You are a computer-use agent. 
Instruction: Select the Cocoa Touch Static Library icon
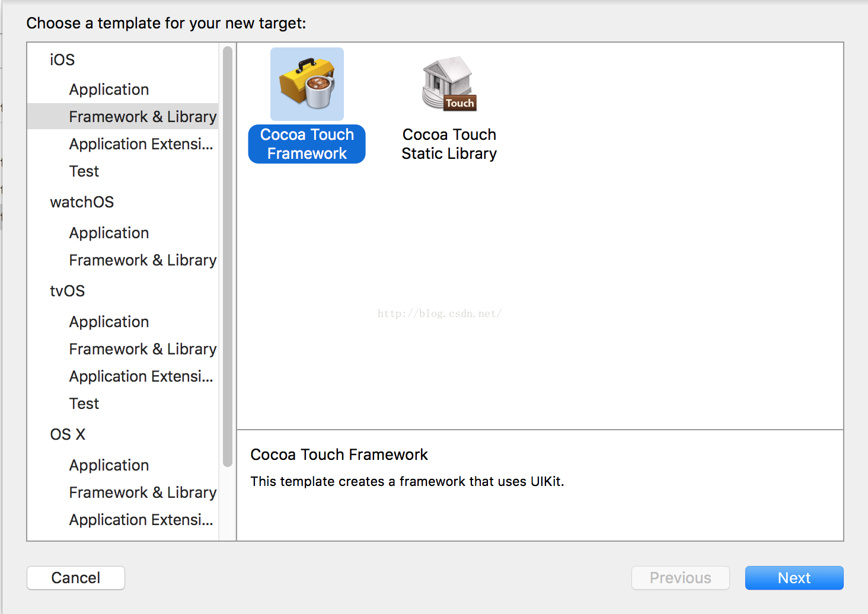click(x=449, y=84)
